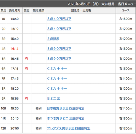Click 右1400m course in 10R row
This screenshot has width=136, height=134.
(125, 108)
